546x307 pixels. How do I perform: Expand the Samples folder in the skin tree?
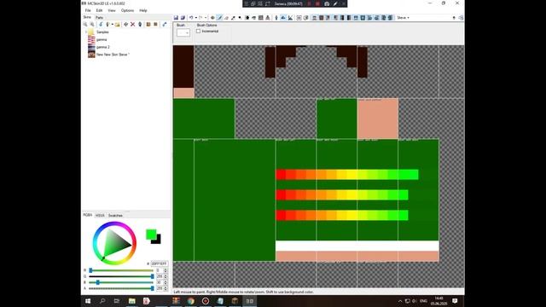pyautogui.click(x=86, y=32)
